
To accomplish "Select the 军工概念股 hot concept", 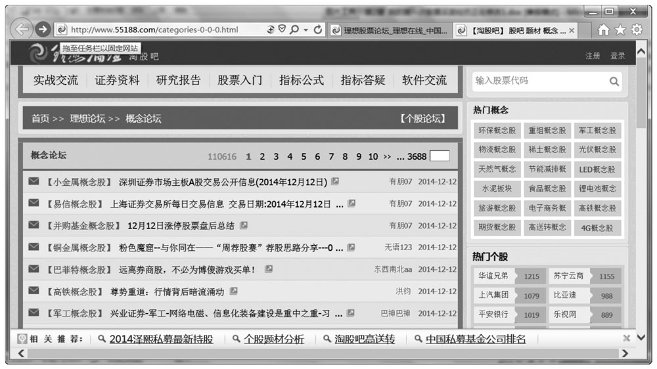I will tap(597, 130).
